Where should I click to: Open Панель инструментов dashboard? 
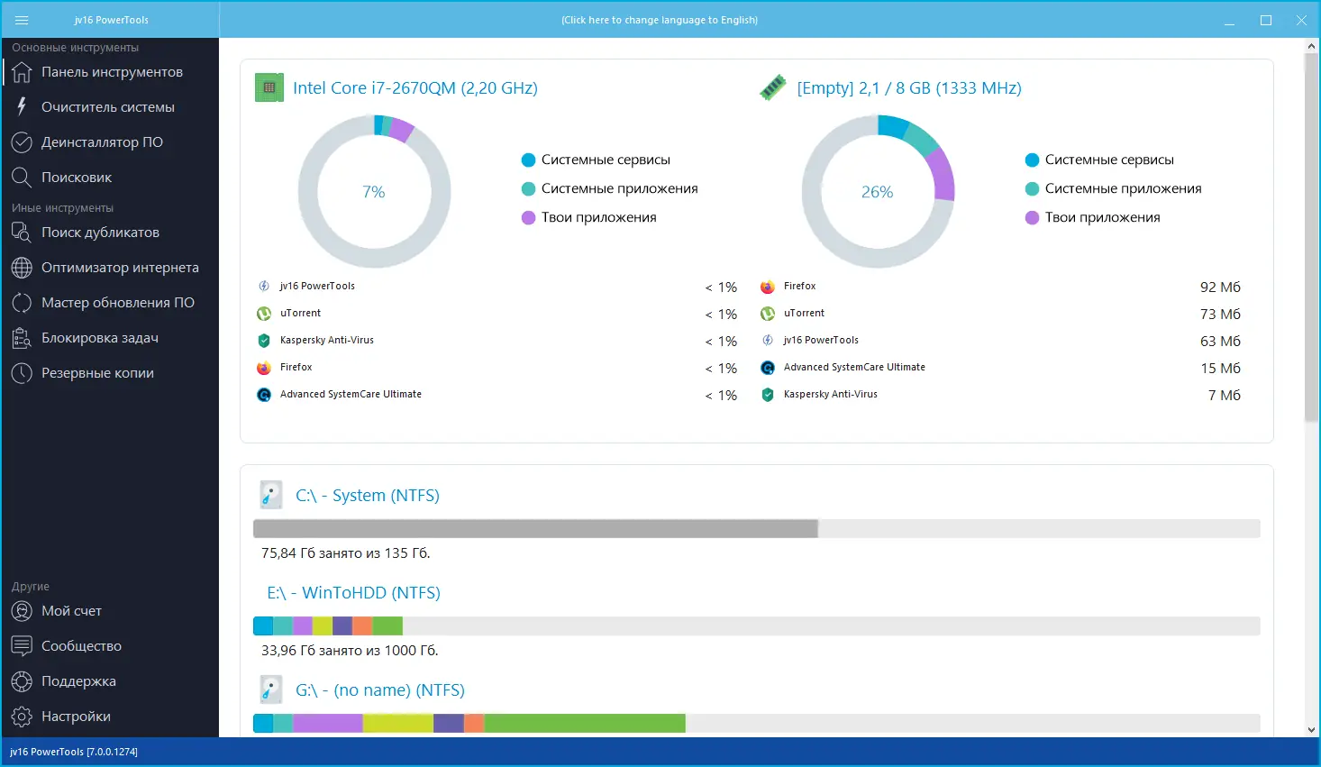click(111, 72)
